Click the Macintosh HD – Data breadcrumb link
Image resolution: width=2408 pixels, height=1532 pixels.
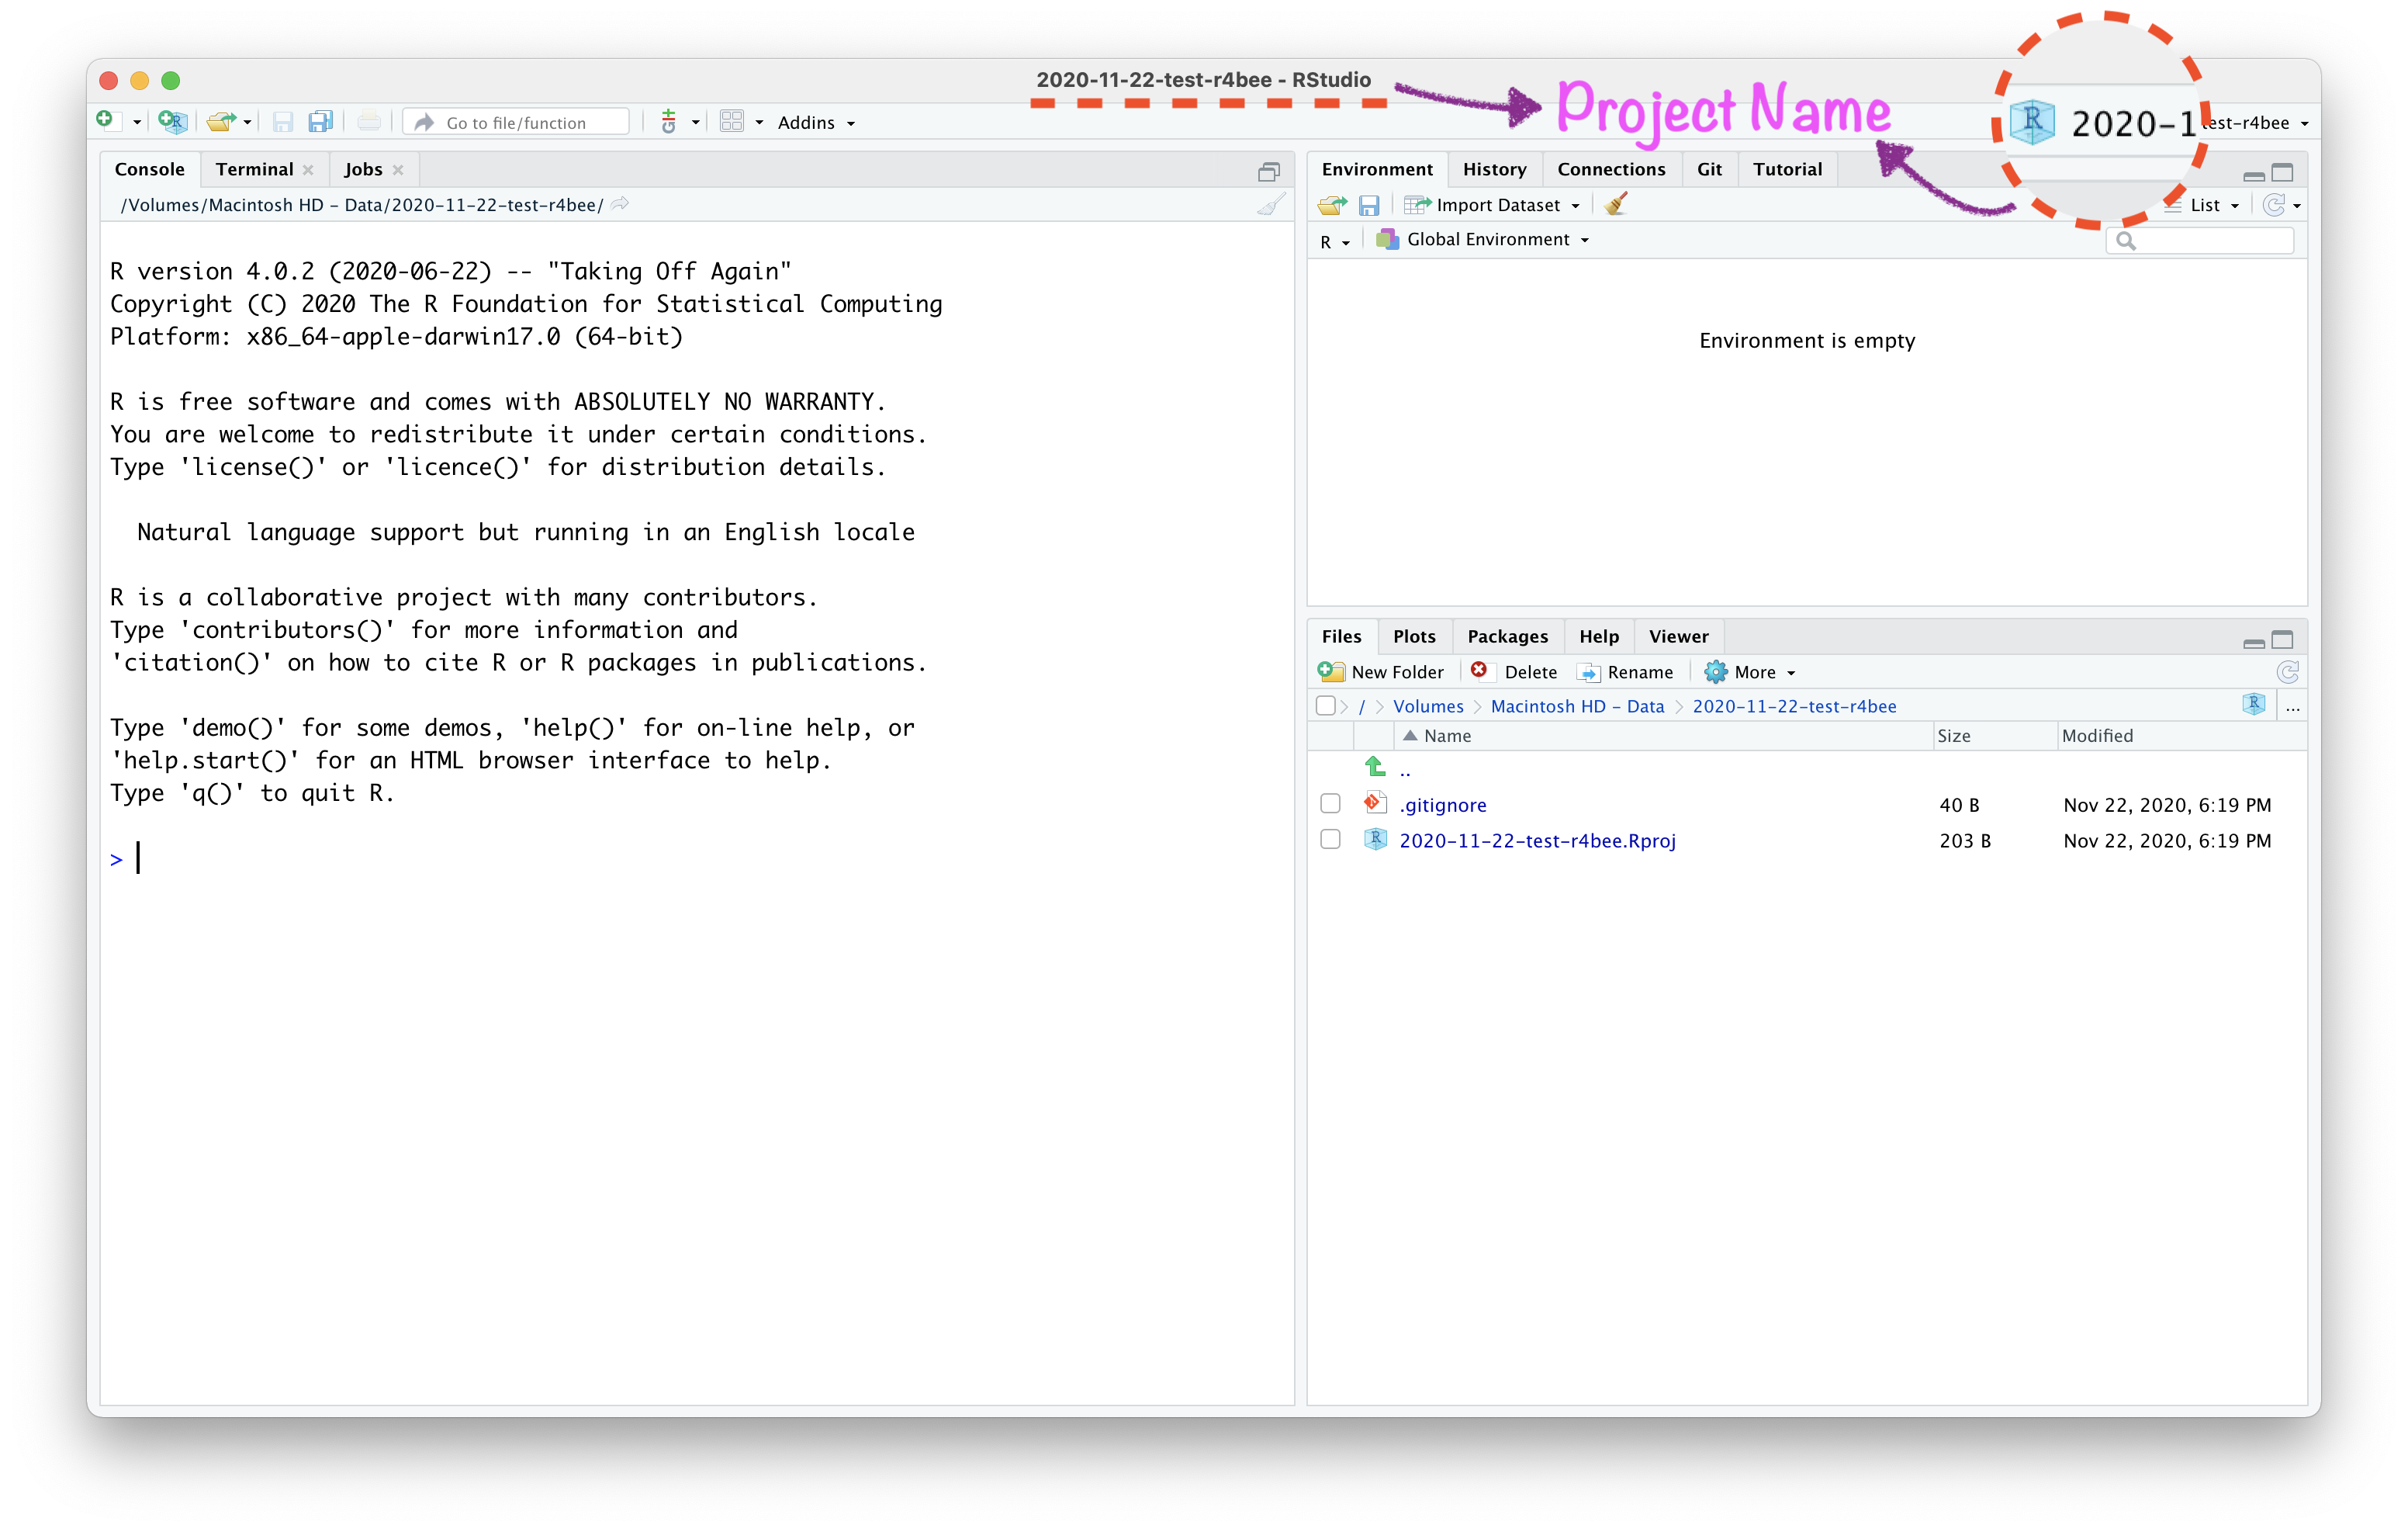tap(1577, 706)
